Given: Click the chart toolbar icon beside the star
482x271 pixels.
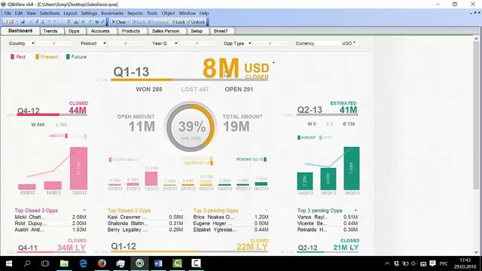Looking at the screenshot, I should click(x=76, y=22).
